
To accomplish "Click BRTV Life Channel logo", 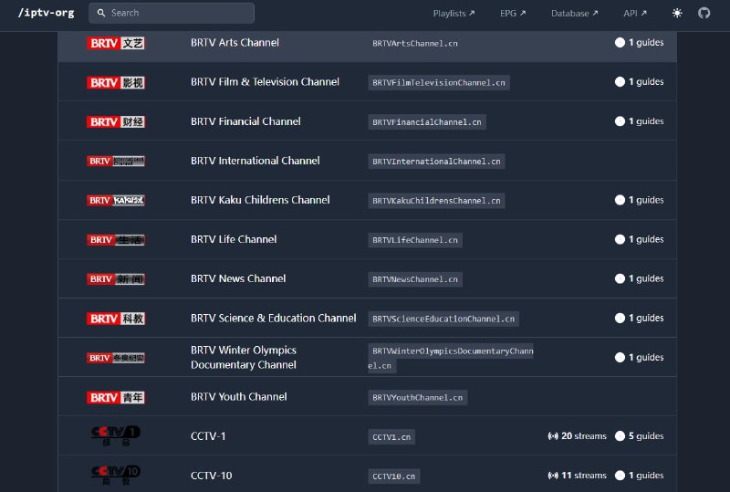I will tap(116, 240).
